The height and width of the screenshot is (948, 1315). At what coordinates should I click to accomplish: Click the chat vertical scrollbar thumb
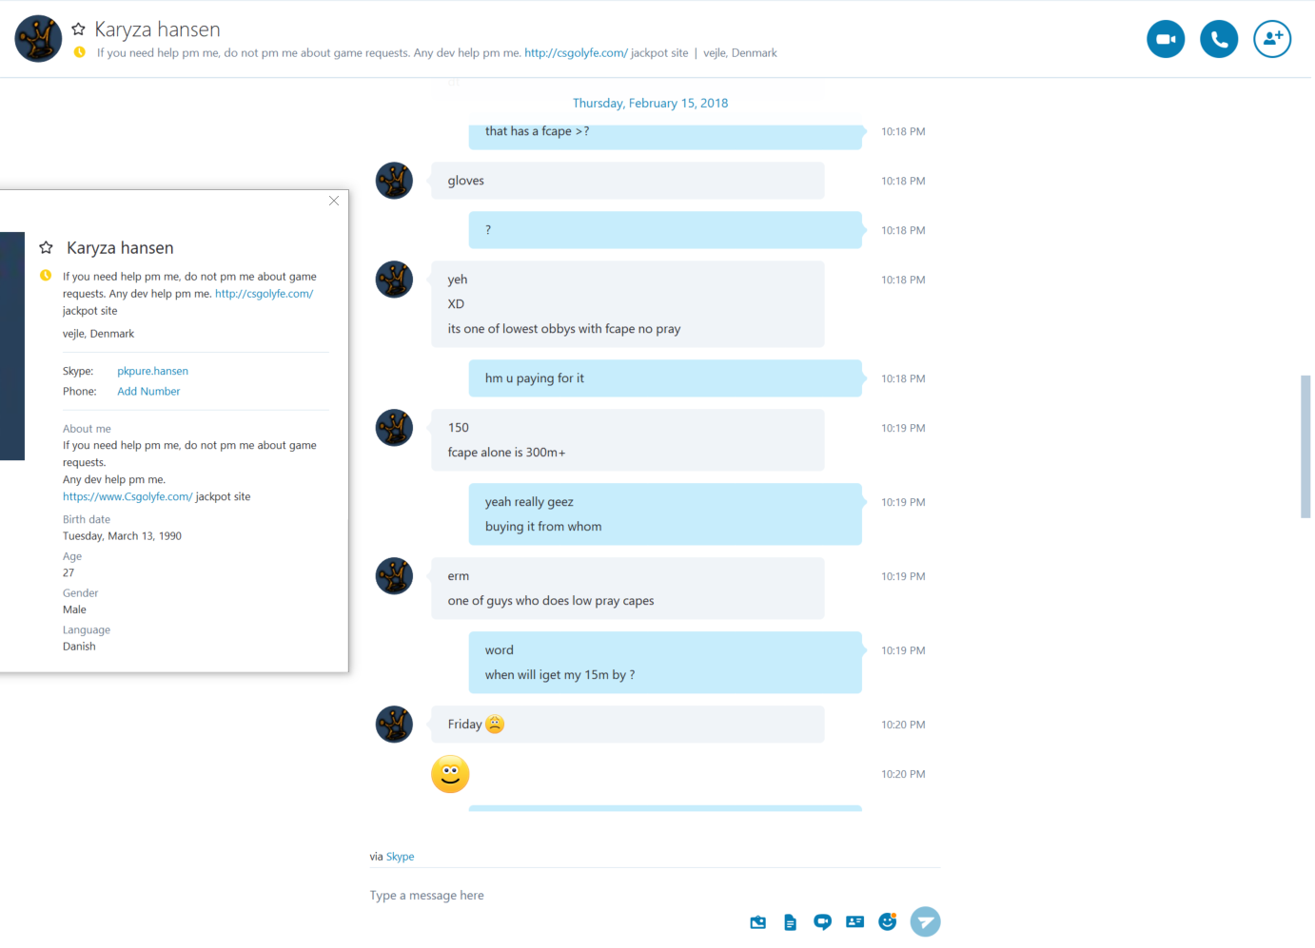(1305, 447)
